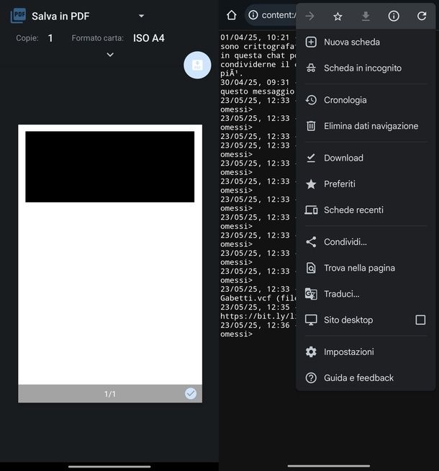The width and height of the screenshot is (439, 471).
Task: Open the Download menu entry
Action: tap(366, 158)
